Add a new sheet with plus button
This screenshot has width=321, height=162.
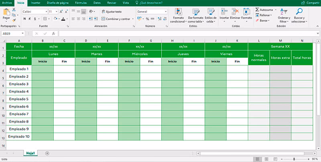click(47, 153)
